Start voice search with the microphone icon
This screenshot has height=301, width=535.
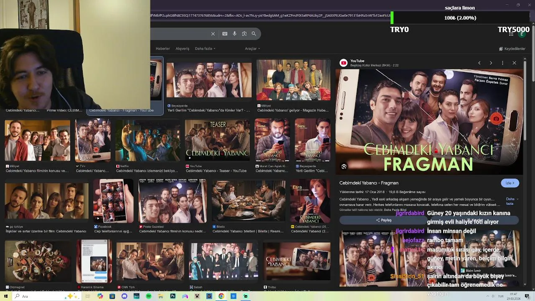click(x=234, y=34)
